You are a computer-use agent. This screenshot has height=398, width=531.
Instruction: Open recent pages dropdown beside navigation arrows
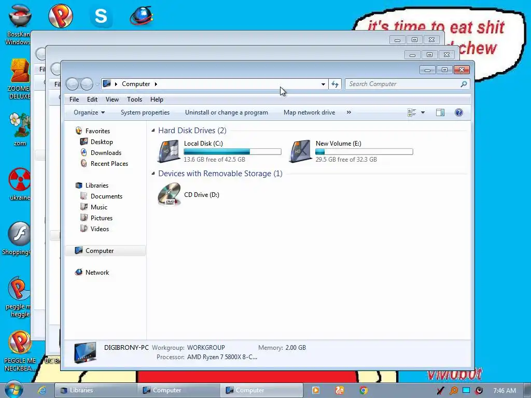tap(97, 84)
